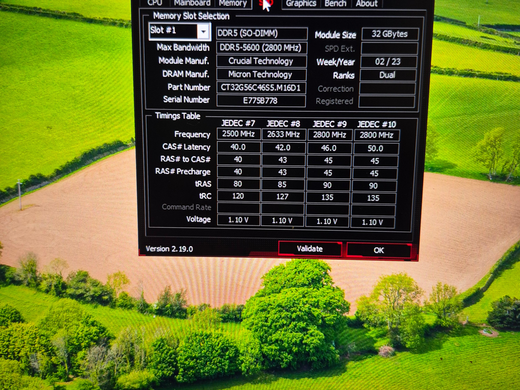Open the About tab
This screenshot has width=520, height=390.
click(366, 4)
